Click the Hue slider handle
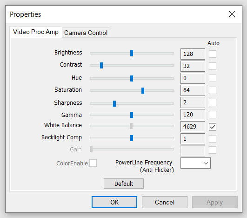This screenshot has width=247, height=218. coord(132,78)
